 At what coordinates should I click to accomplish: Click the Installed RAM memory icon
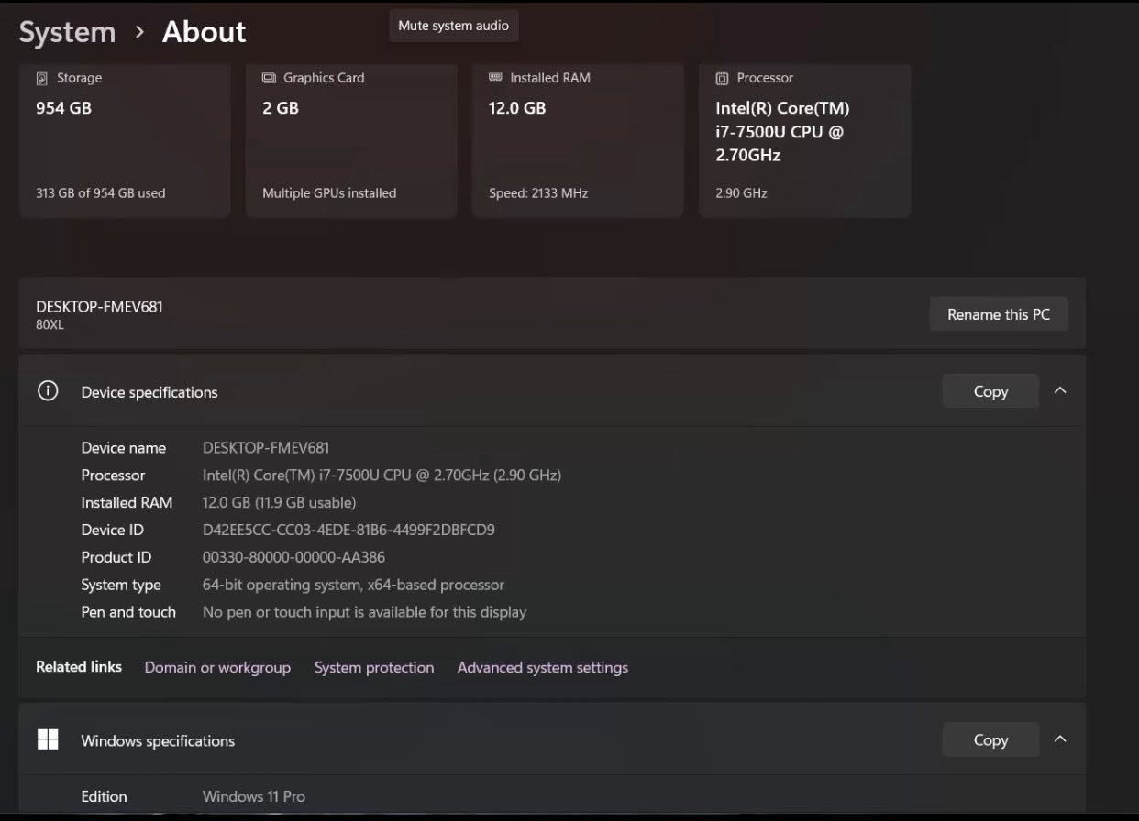[x=495, y=79]
